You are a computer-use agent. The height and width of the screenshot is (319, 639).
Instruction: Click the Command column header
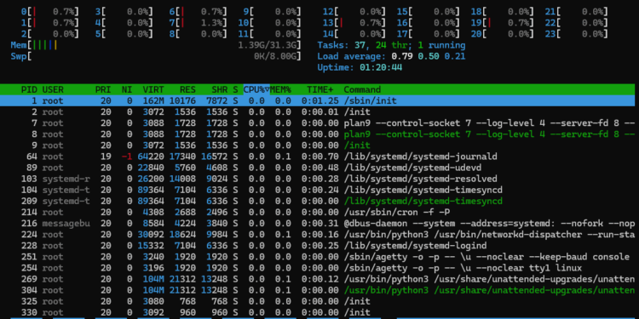pyautogui.click(x=362, y=89)
